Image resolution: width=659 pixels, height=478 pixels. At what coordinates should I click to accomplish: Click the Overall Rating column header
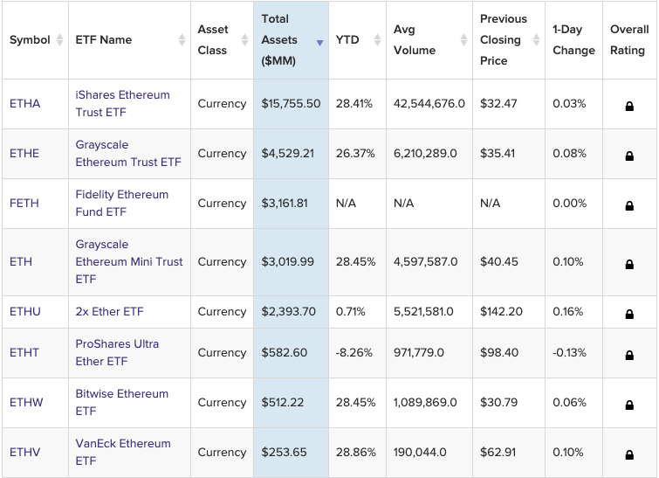[628, 40]
